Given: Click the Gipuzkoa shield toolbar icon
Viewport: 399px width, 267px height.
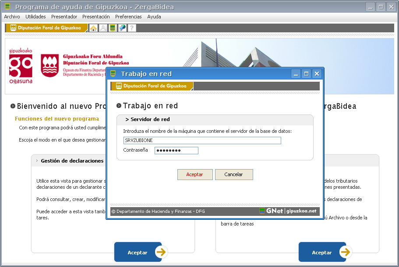Looking at the screenshot, I should pyautogui.click(x=113, y=28).
